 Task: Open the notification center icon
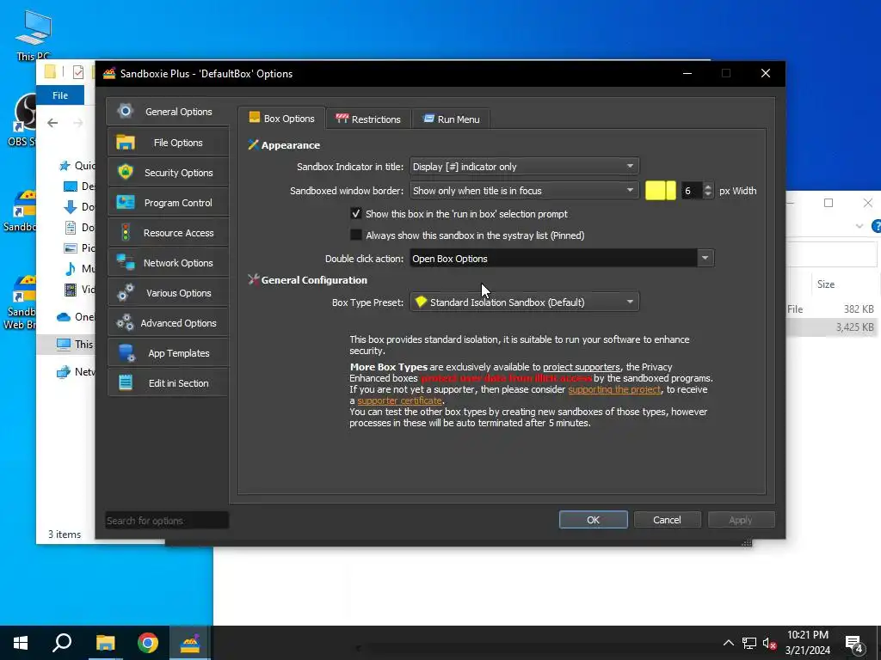(854, 644)
